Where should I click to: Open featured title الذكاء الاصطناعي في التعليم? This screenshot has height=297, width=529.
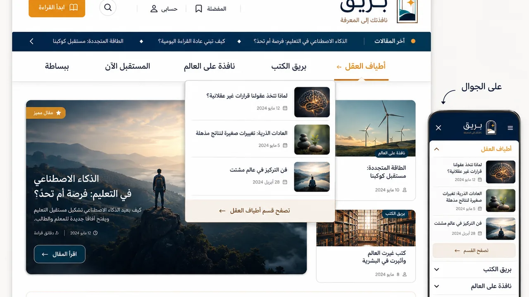coord(83,186)
